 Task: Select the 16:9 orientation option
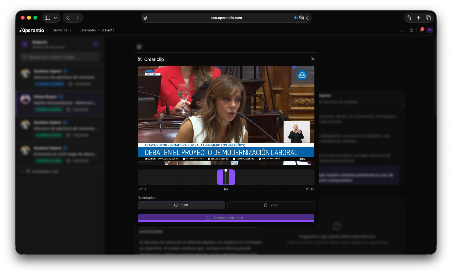coord(181,205)
